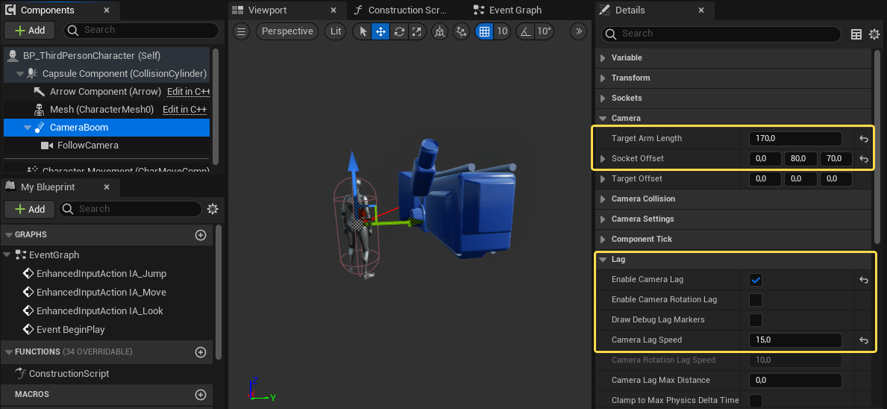Activate the Scale gizmo tool
This screenshot has height=409, width=887.
[x=416, y=31]
